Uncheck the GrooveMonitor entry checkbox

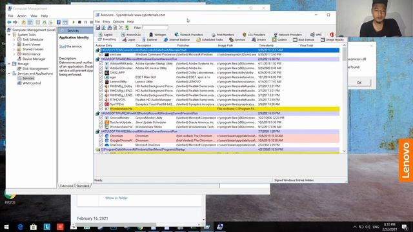click(101, 118)
